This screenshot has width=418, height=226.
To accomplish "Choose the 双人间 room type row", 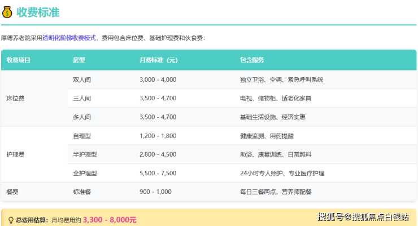I will pyautogui.click(x=82, y=79).
